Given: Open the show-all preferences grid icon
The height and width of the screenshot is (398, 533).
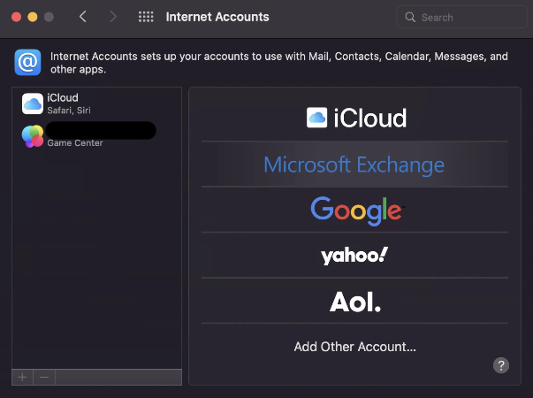Looking at the screenshot, I should point(146,17).
